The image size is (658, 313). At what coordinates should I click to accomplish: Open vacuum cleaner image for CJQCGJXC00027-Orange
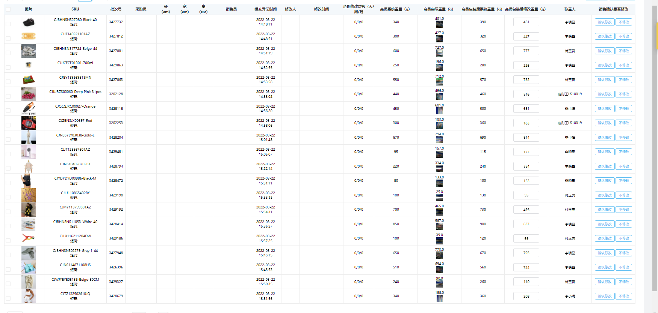[x=29, y=108]
